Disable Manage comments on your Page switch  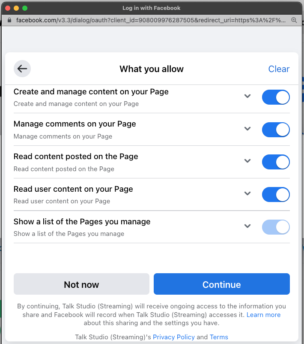[276, 130]
